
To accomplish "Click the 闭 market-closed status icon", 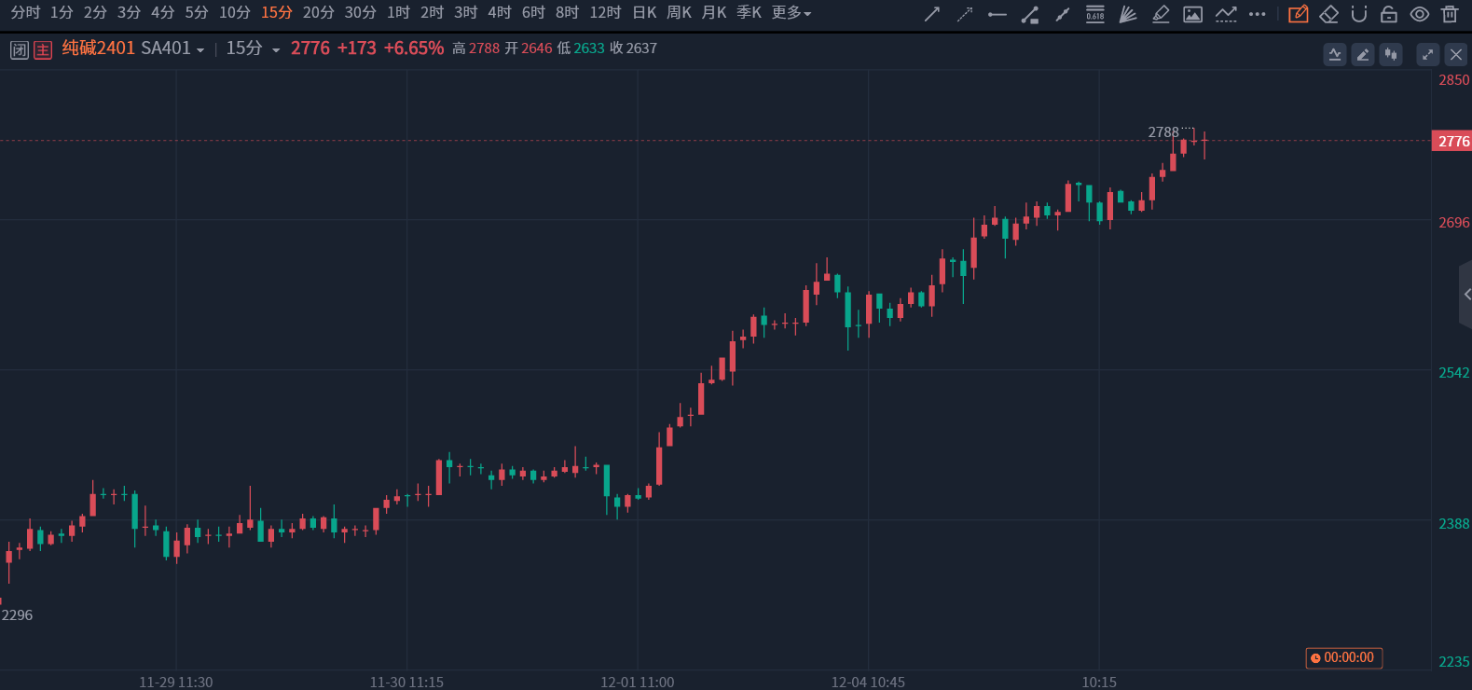I will point(20,49).
